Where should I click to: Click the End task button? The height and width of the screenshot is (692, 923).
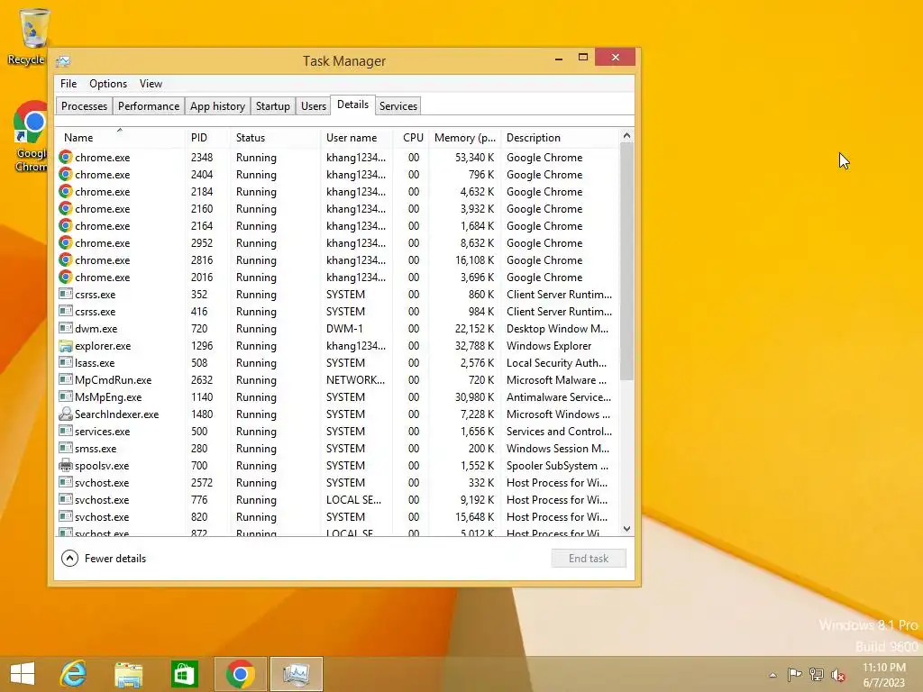[589, 559]
